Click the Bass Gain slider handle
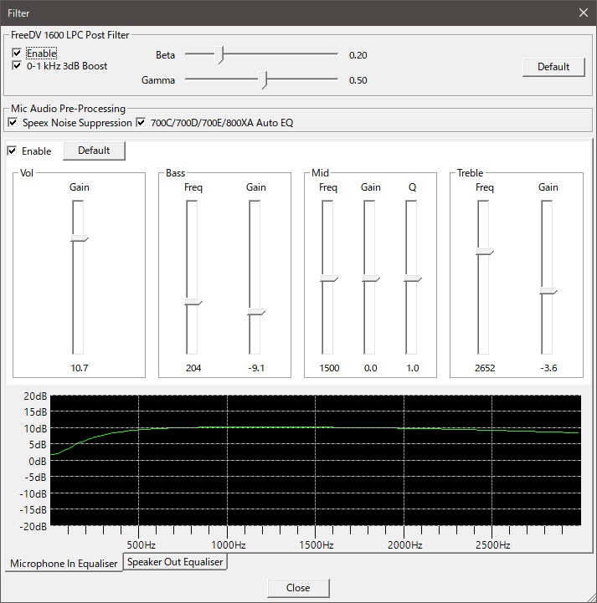597x603 pixels. [x=255, y=312]
